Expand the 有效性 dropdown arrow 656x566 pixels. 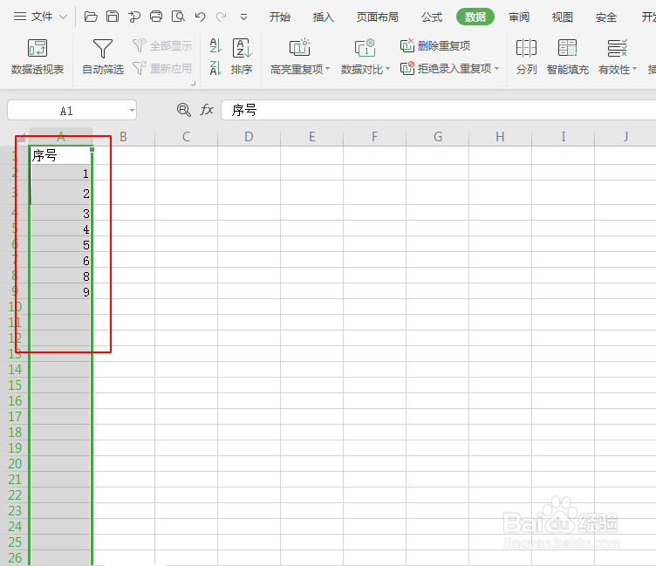tap(634, 69)
